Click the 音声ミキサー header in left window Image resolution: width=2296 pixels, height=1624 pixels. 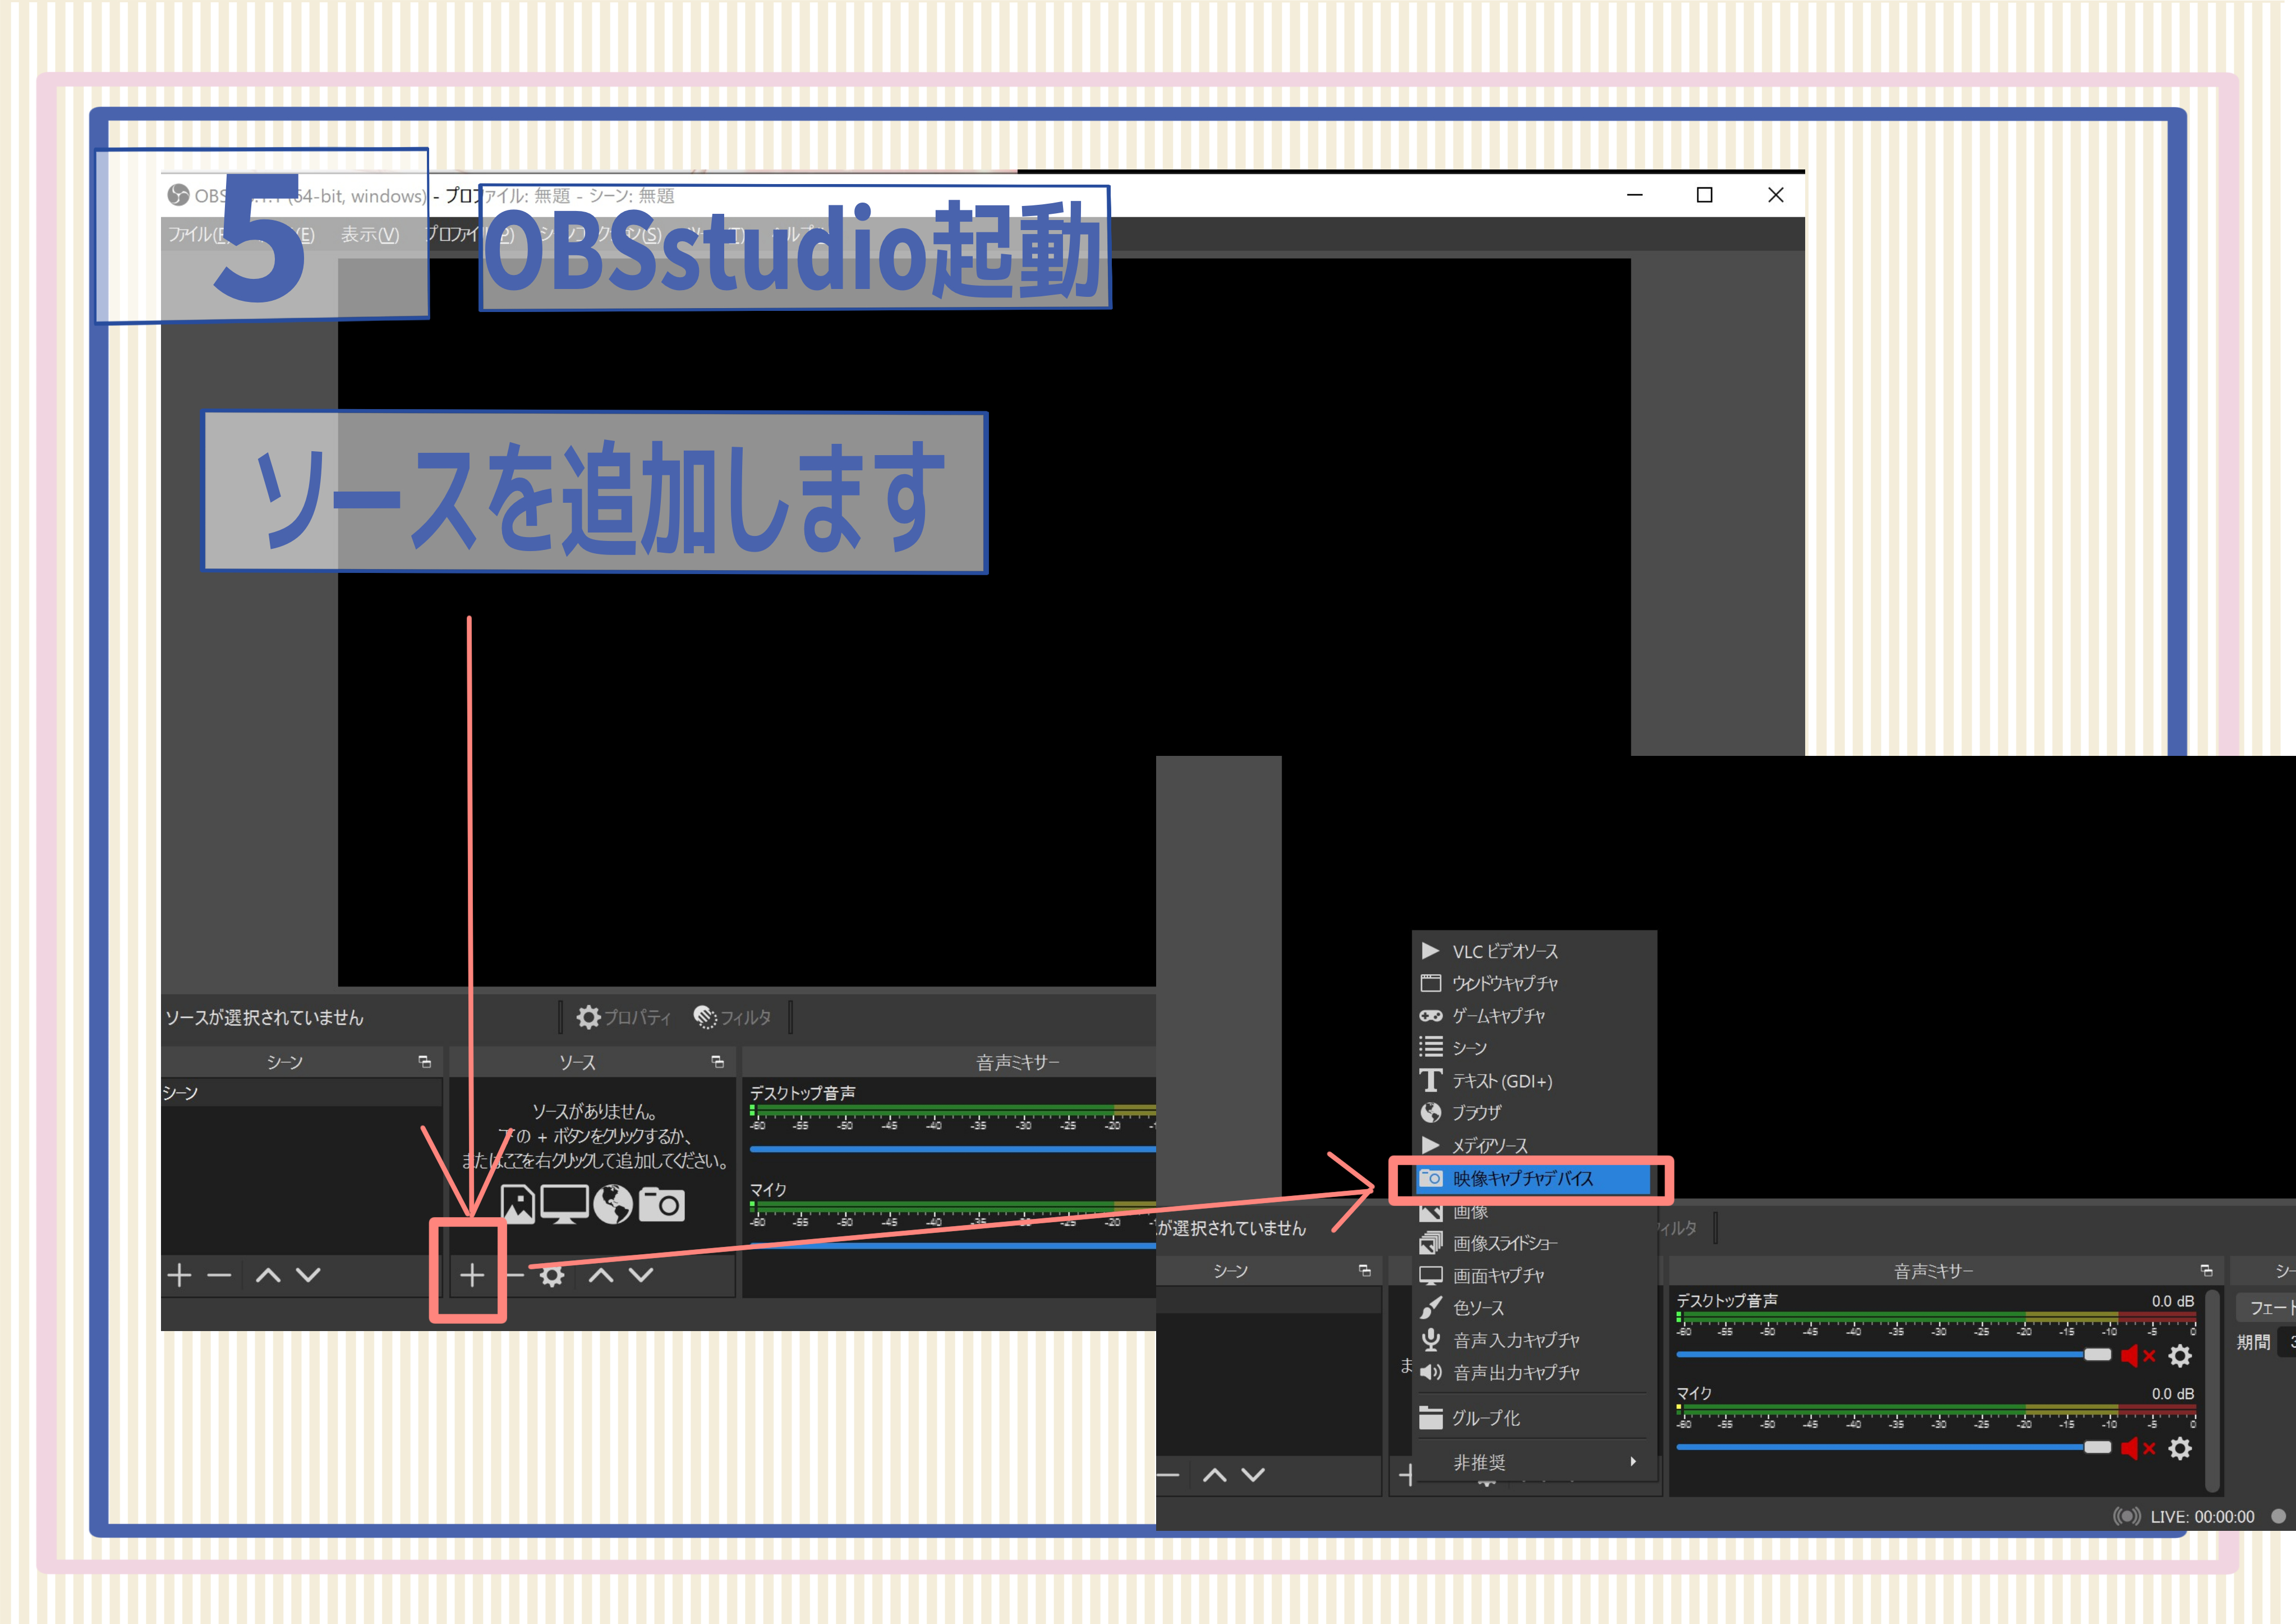point(1017,1062)
